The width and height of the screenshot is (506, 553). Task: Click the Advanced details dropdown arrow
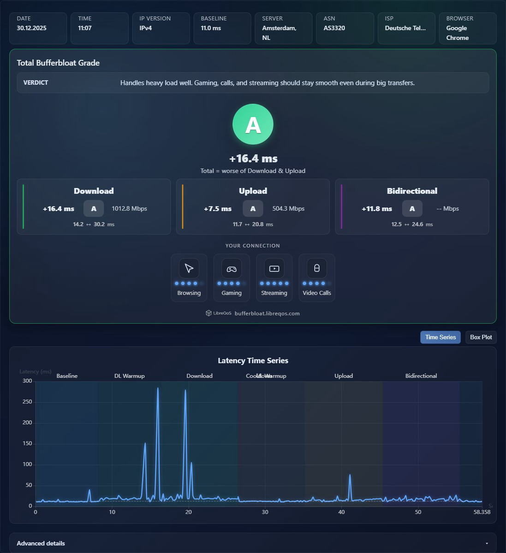487,544
